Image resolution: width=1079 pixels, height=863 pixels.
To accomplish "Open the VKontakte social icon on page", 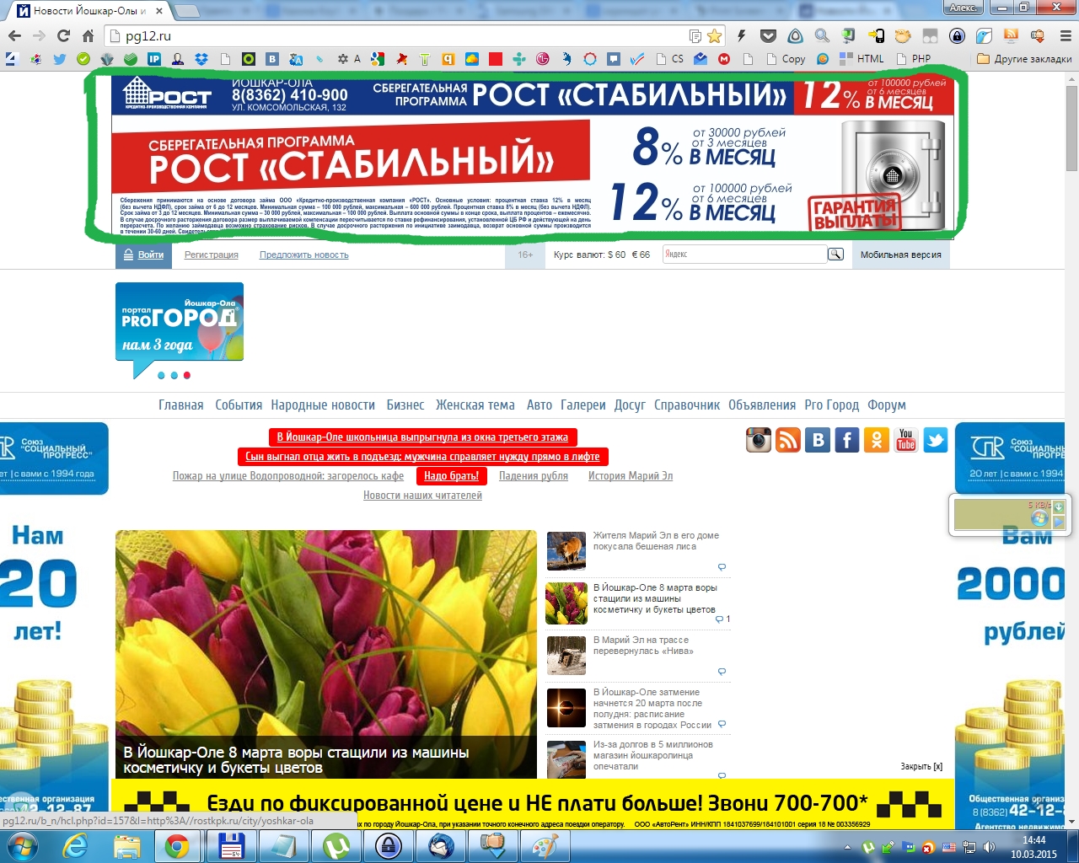I will pos(818,440).
